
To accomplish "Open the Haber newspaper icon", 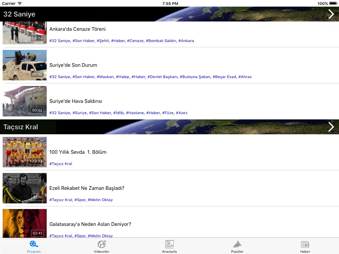I will pyautogui.click(x=305, y=244).
